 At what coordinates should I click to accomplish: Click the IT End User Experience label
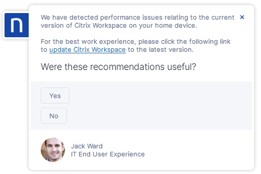tap(108, 154)
